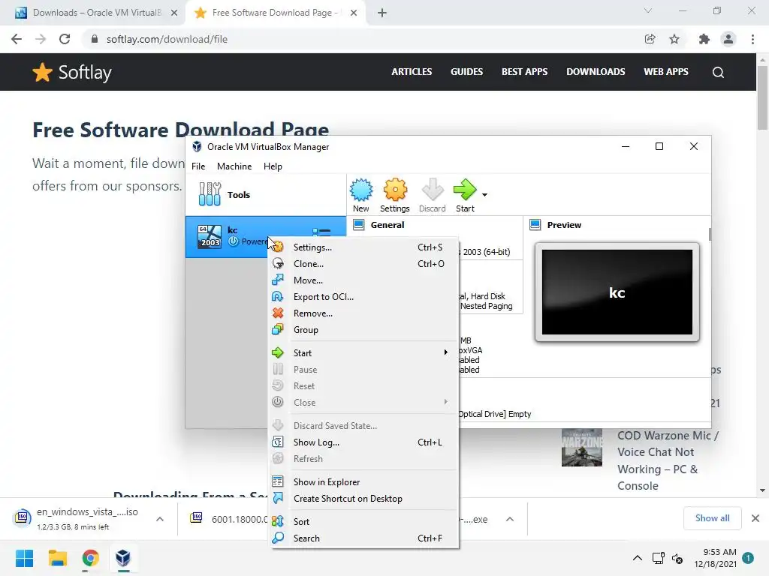Screen dimensions: 769x576
Task: Open the GUIDES nav link
Action: 467,71
